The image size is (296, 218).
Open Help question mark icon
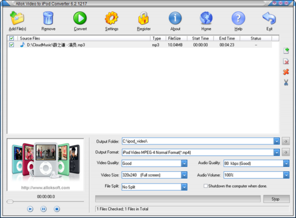pyautogui.click(x=238, y=18)
